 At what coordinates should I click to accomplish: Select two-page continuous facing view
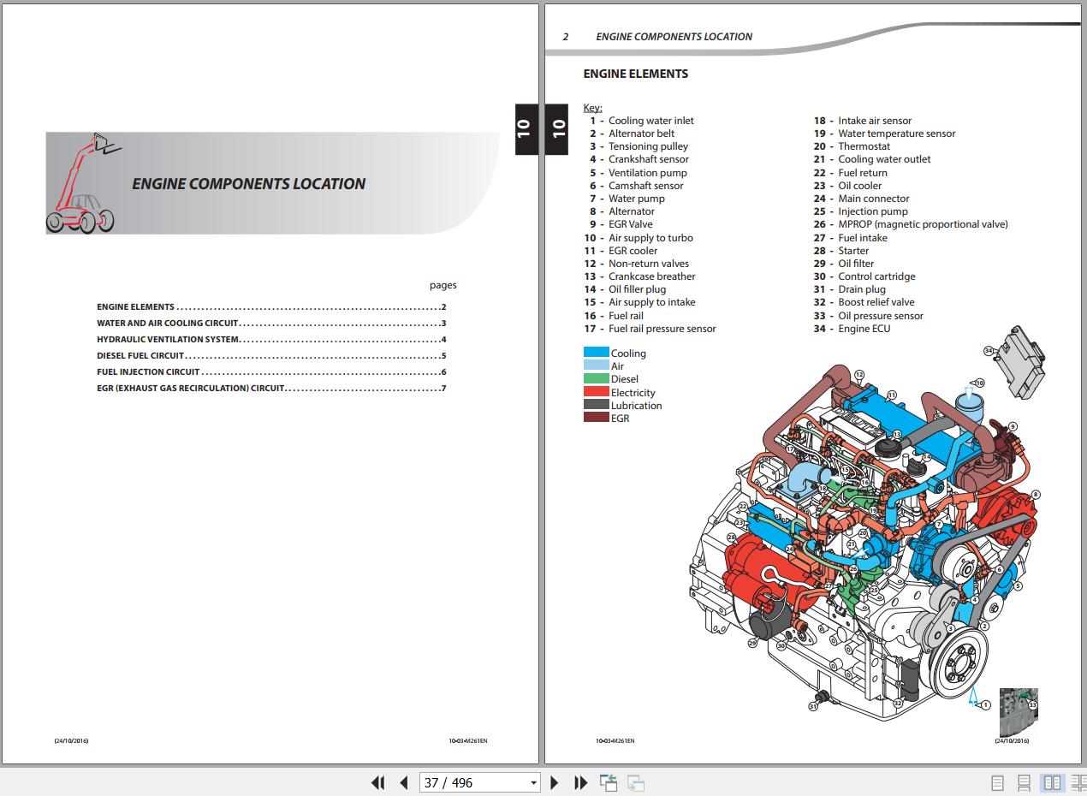[x=1078, y=782]
